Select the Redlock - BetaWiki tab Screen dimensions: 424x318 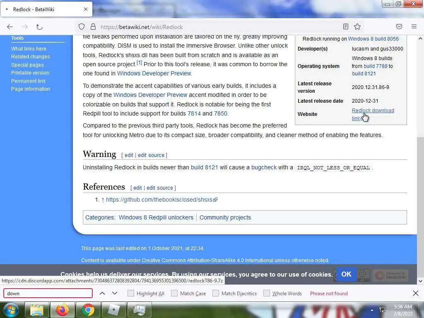[x=46, y=9]
